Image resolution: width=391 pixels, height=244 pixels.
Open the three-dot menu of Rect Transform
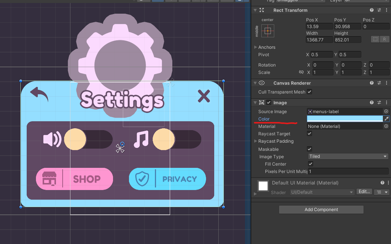point(386,10)
